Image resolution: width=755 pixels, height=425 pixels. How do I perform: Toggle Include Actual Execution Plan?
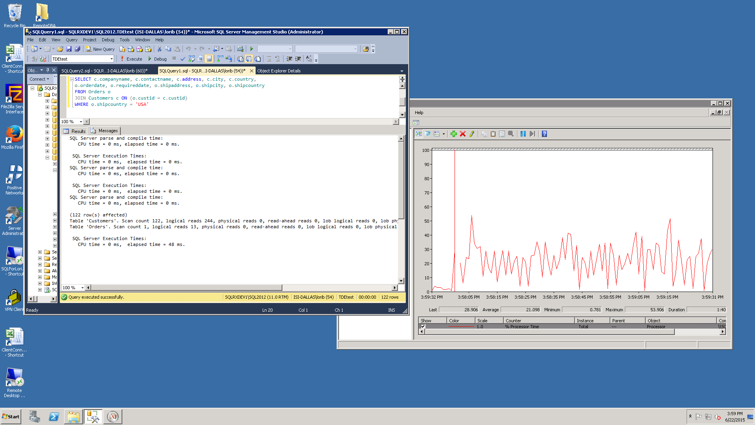220,59
